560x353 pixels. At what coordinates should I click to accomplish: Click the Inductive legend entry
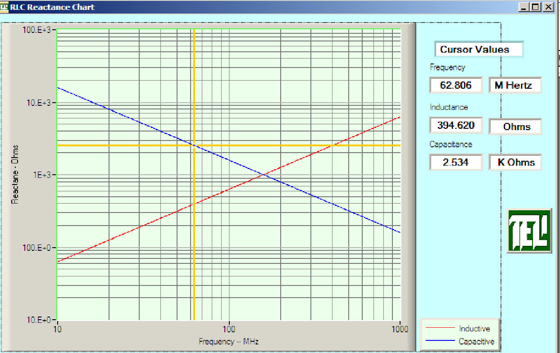[474, 329]
